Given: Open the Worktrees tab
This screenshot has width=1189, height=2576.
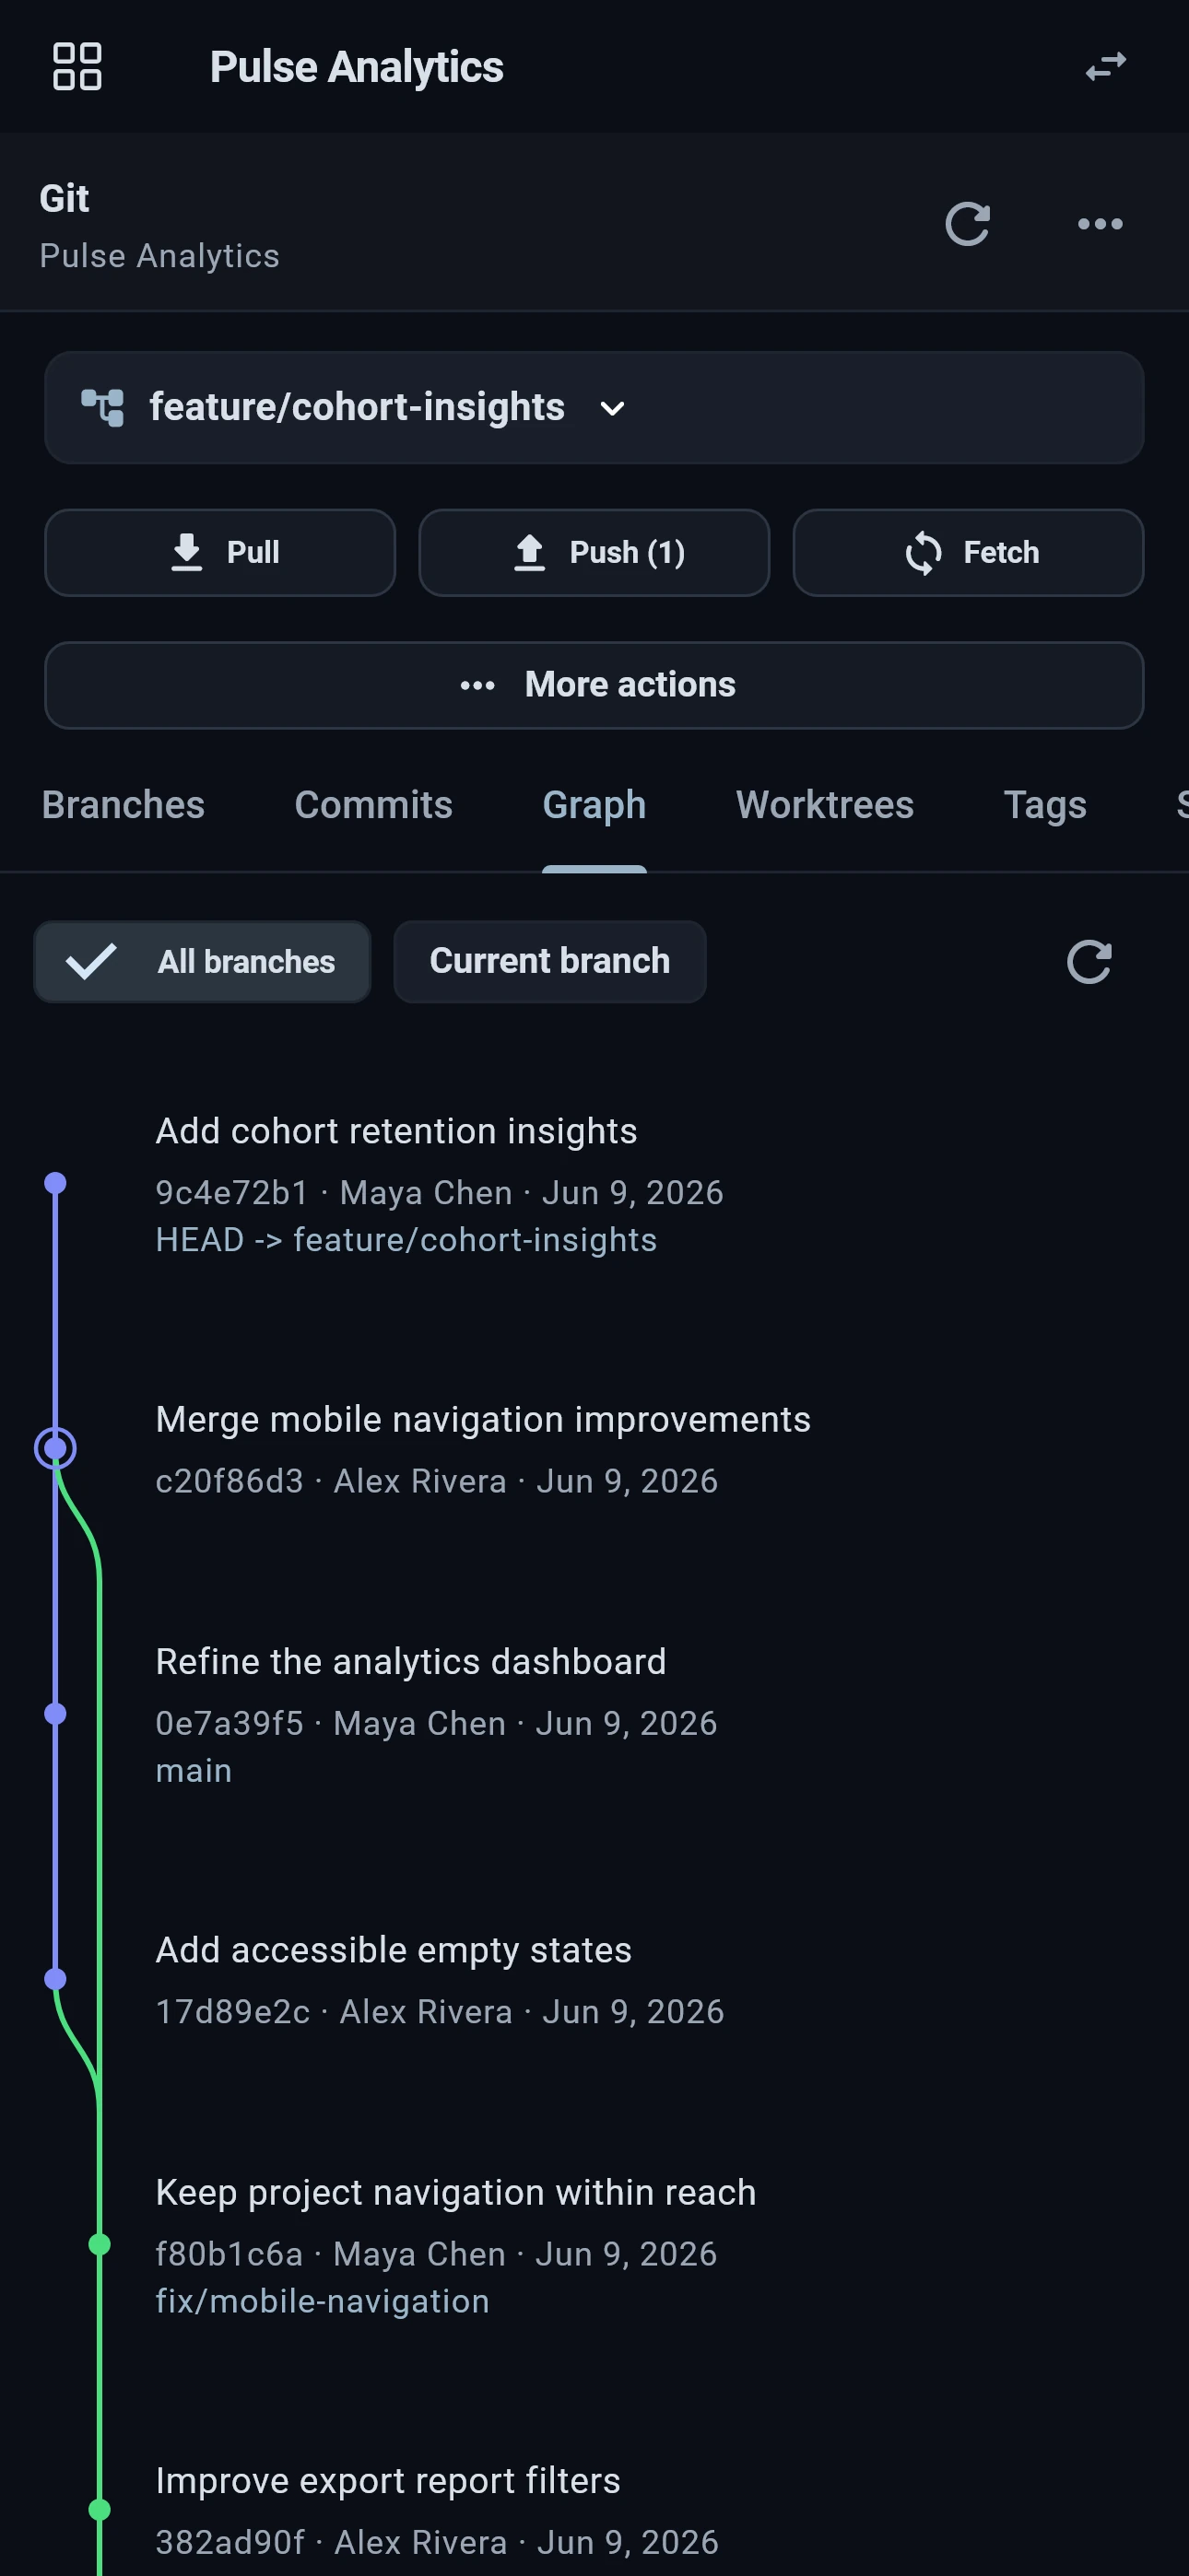Looking at the screenshot, I should pyautogui.click(x=825, y=805).
